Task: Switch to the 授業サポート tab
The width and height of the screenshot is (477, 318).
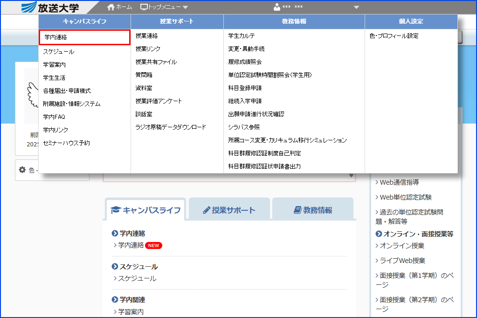Action: [x=229, y=210]
